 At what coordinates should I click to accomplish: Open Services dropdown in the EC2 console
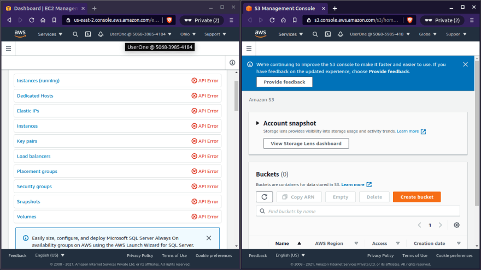point(50,34)
